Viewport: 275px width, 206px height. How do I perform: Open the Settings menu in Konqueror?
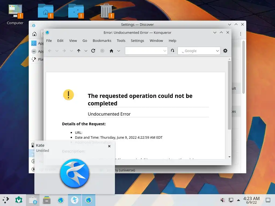pos(137,41)
